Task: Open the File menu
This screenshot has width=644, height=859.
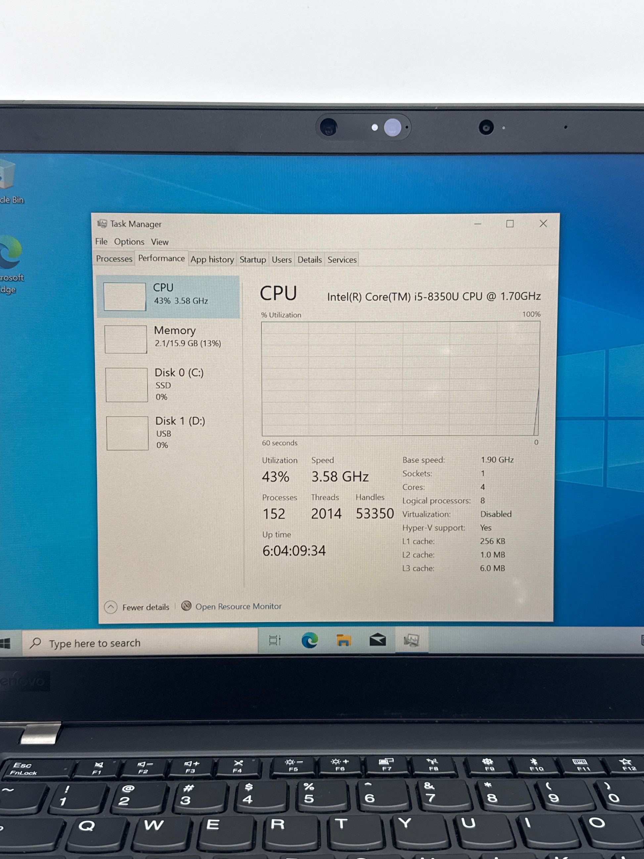Action: [x=101, y=242]
